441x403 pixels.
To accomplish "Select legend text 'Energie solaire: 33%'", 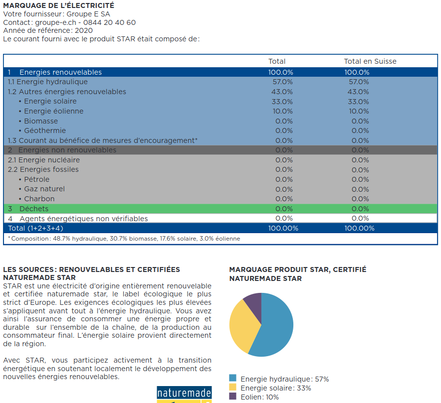I will tap(276, 388).
